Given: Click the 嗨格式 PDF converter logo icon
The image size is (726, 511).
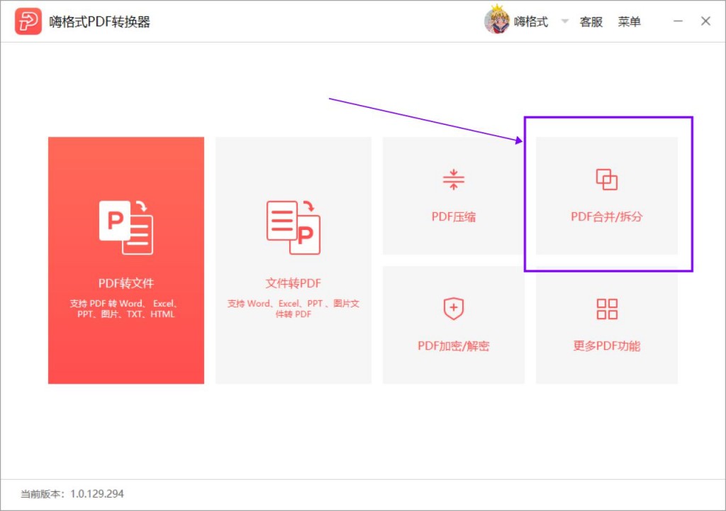Looking at the screenshot, I should 28,21.
